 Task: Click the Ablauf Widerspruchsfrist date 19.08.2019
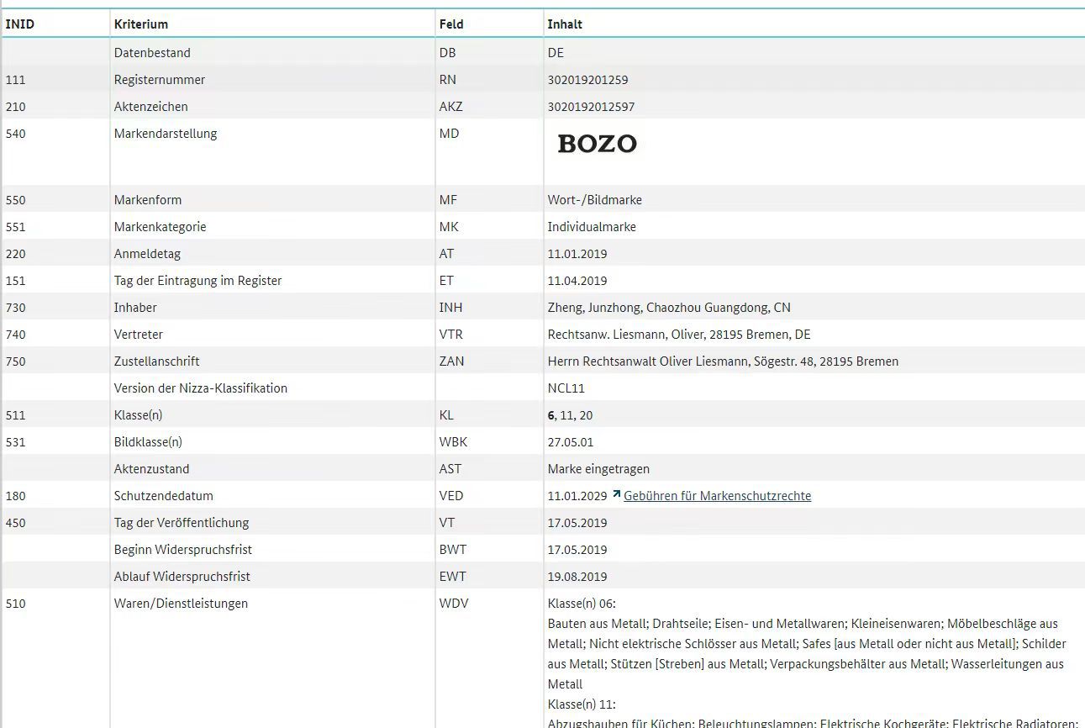[577, 577]
